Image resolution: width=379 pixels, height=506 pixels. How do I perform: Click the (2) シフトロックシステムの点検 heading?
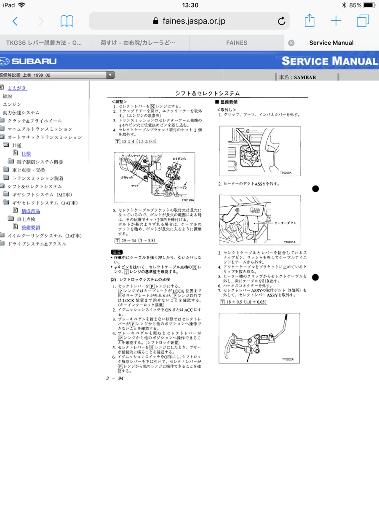[x=140, y=280]
